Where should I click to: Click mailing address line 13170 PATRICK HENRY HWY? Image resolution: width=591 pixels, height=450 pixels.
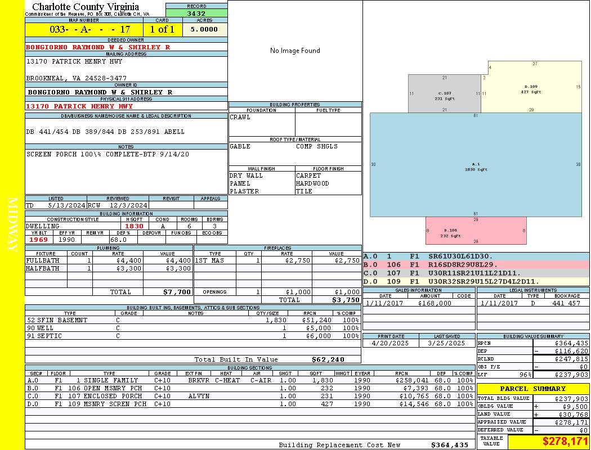tap(74, 61)
